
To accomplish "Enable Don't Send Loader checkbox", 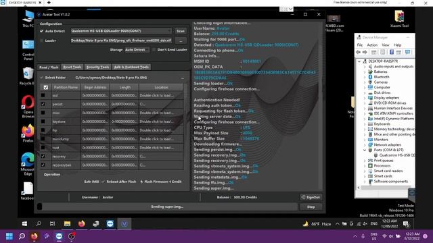I will tap(154, 50).
